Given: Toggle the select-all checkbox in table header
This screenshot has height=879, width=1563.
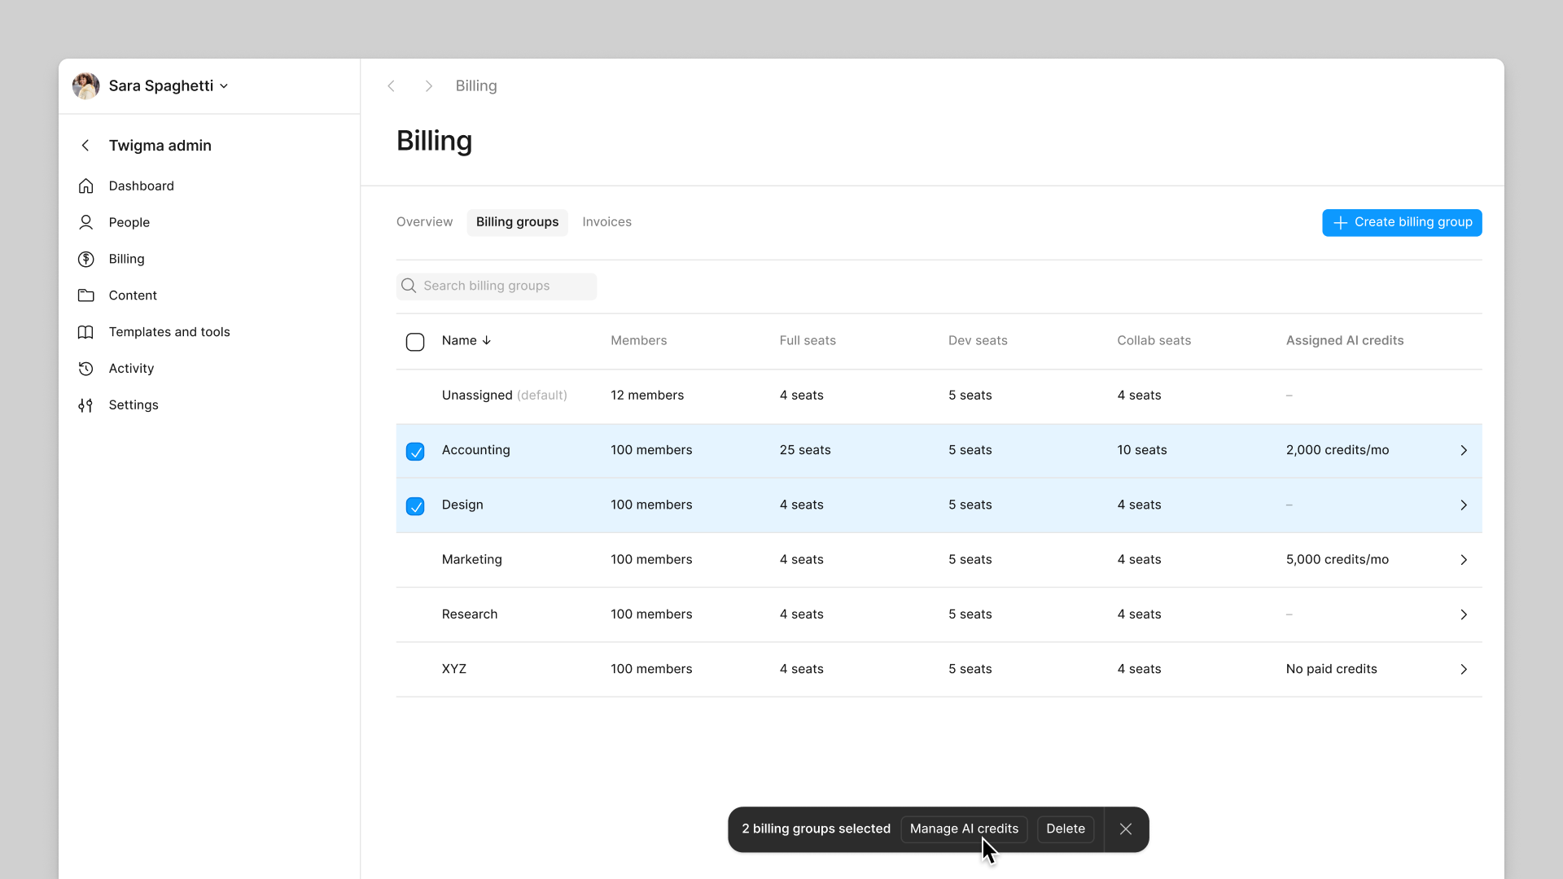Looking at the screenshot, I should 415,341.
